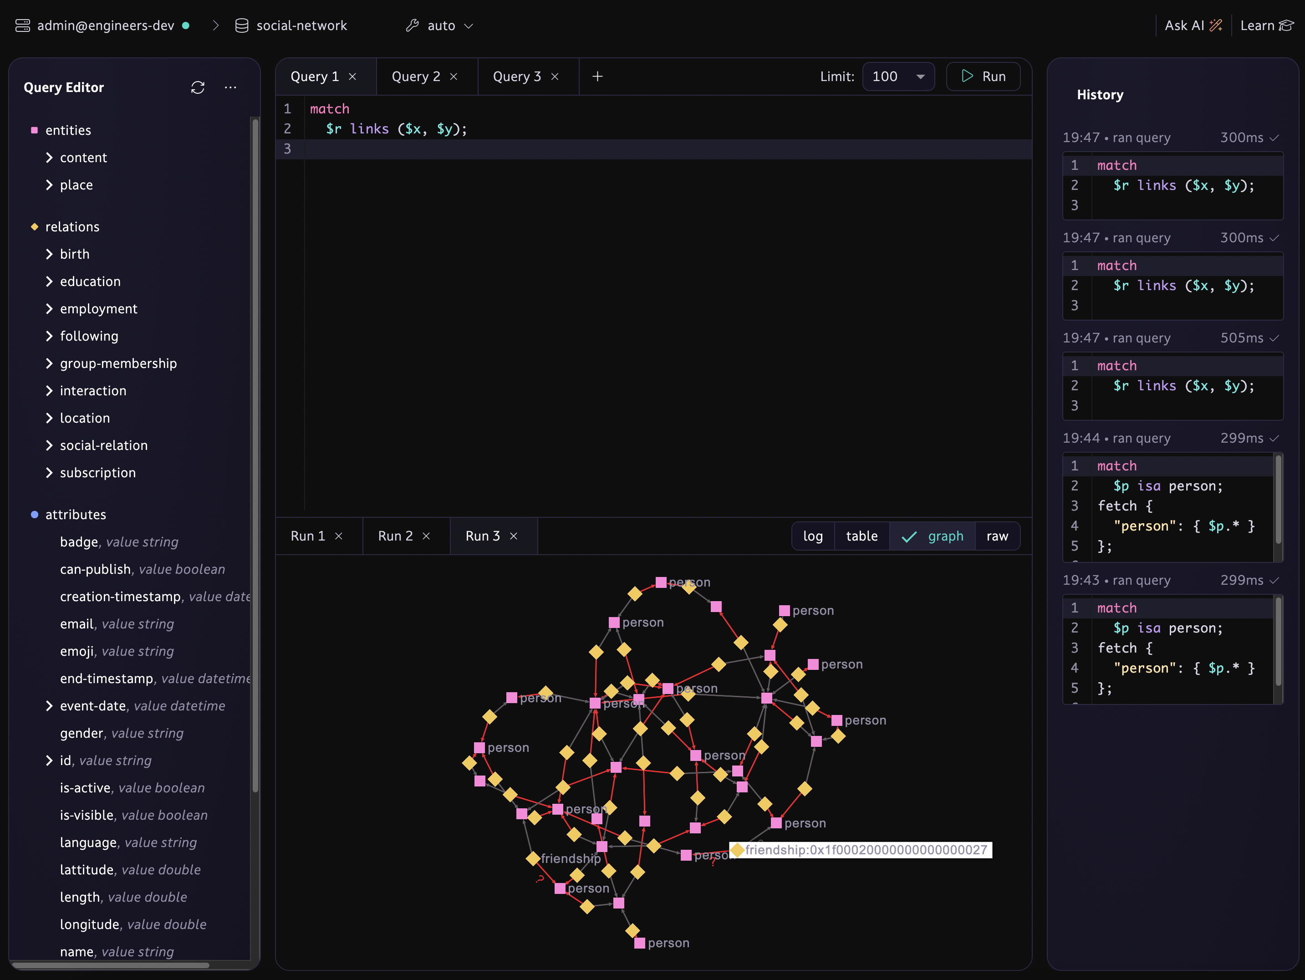Switch to the Run 2 tab
This screenshot has width=1305, height=980.
tap(395, 536)
